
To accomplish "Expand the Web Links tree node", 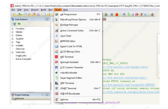I will tap(13, 52).
